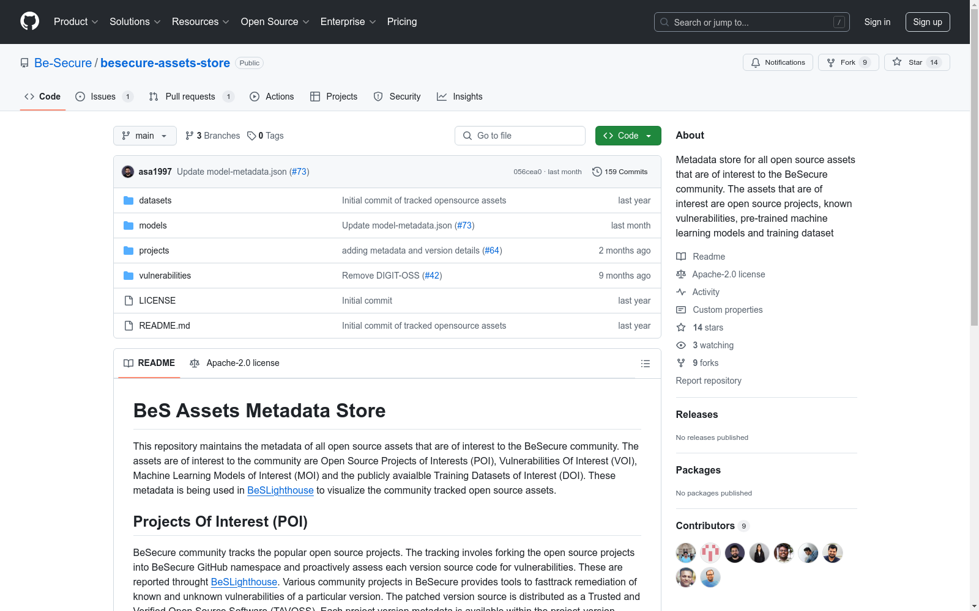Expand the Solutions menu

pos(135,22)
